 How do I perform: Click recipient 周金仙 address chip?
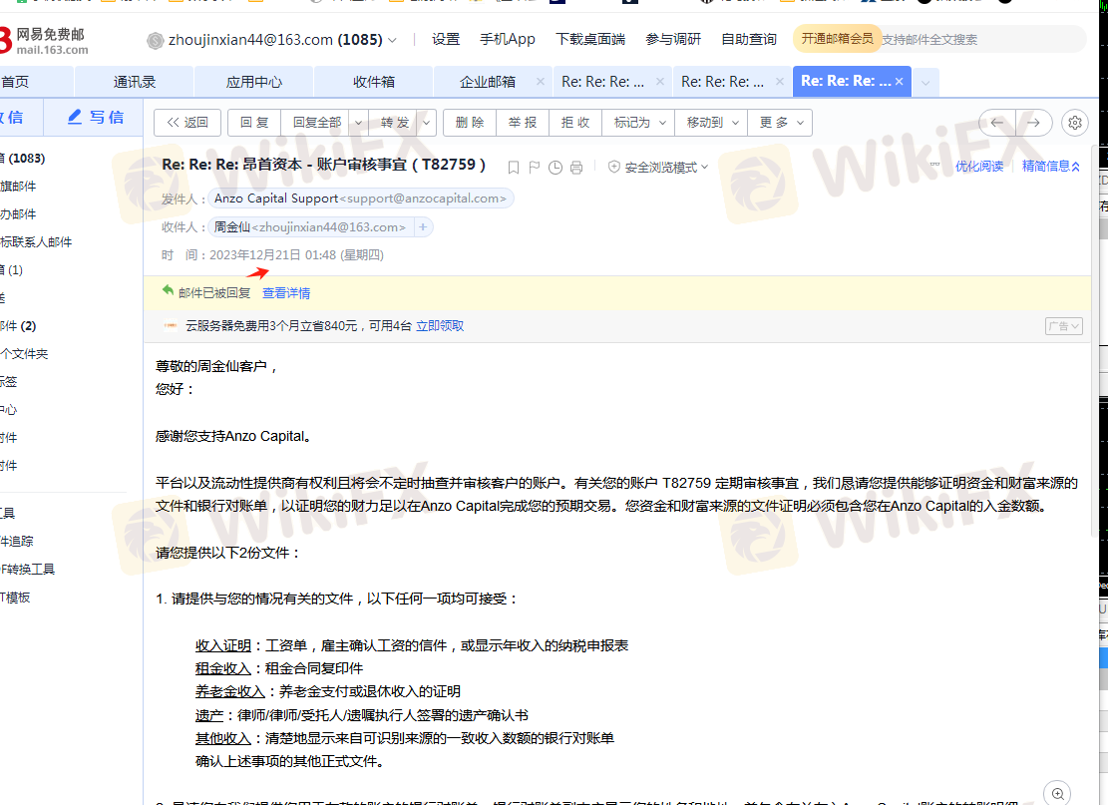310,226
